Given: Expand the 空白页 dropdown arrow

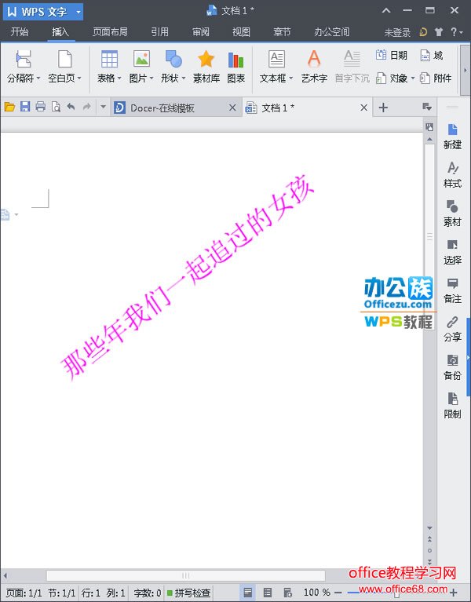Looking at the screenshot, I should coord(79,78).
